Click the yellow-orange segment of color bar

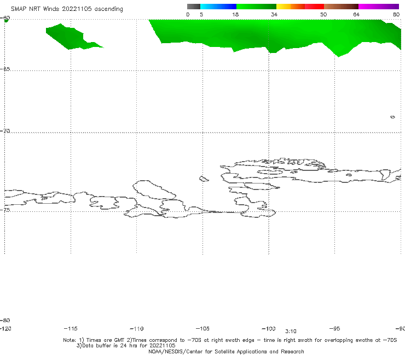291,7
